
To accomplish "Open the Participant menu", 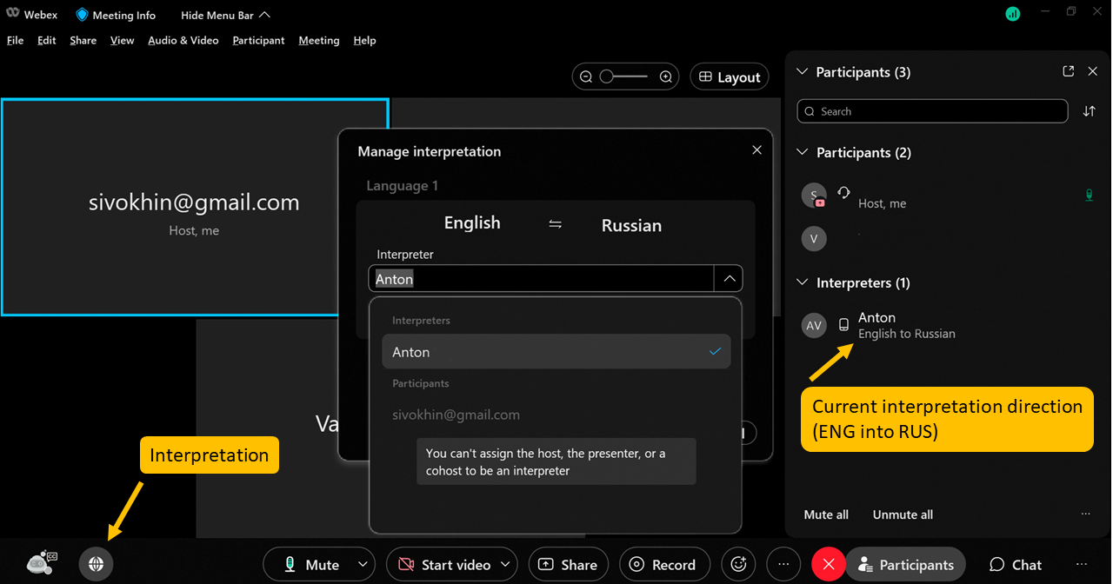I will coord(258,40).
